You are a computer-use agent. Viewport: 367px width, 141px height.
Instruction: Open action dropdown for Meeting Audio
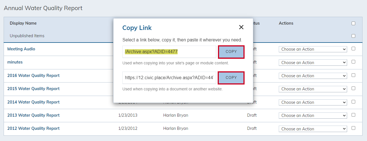(313, 49)
